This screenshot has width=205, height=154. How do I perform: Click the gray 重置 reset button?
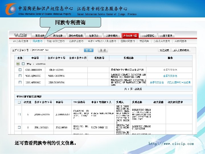pyautogui.click(x=103, y=50)
